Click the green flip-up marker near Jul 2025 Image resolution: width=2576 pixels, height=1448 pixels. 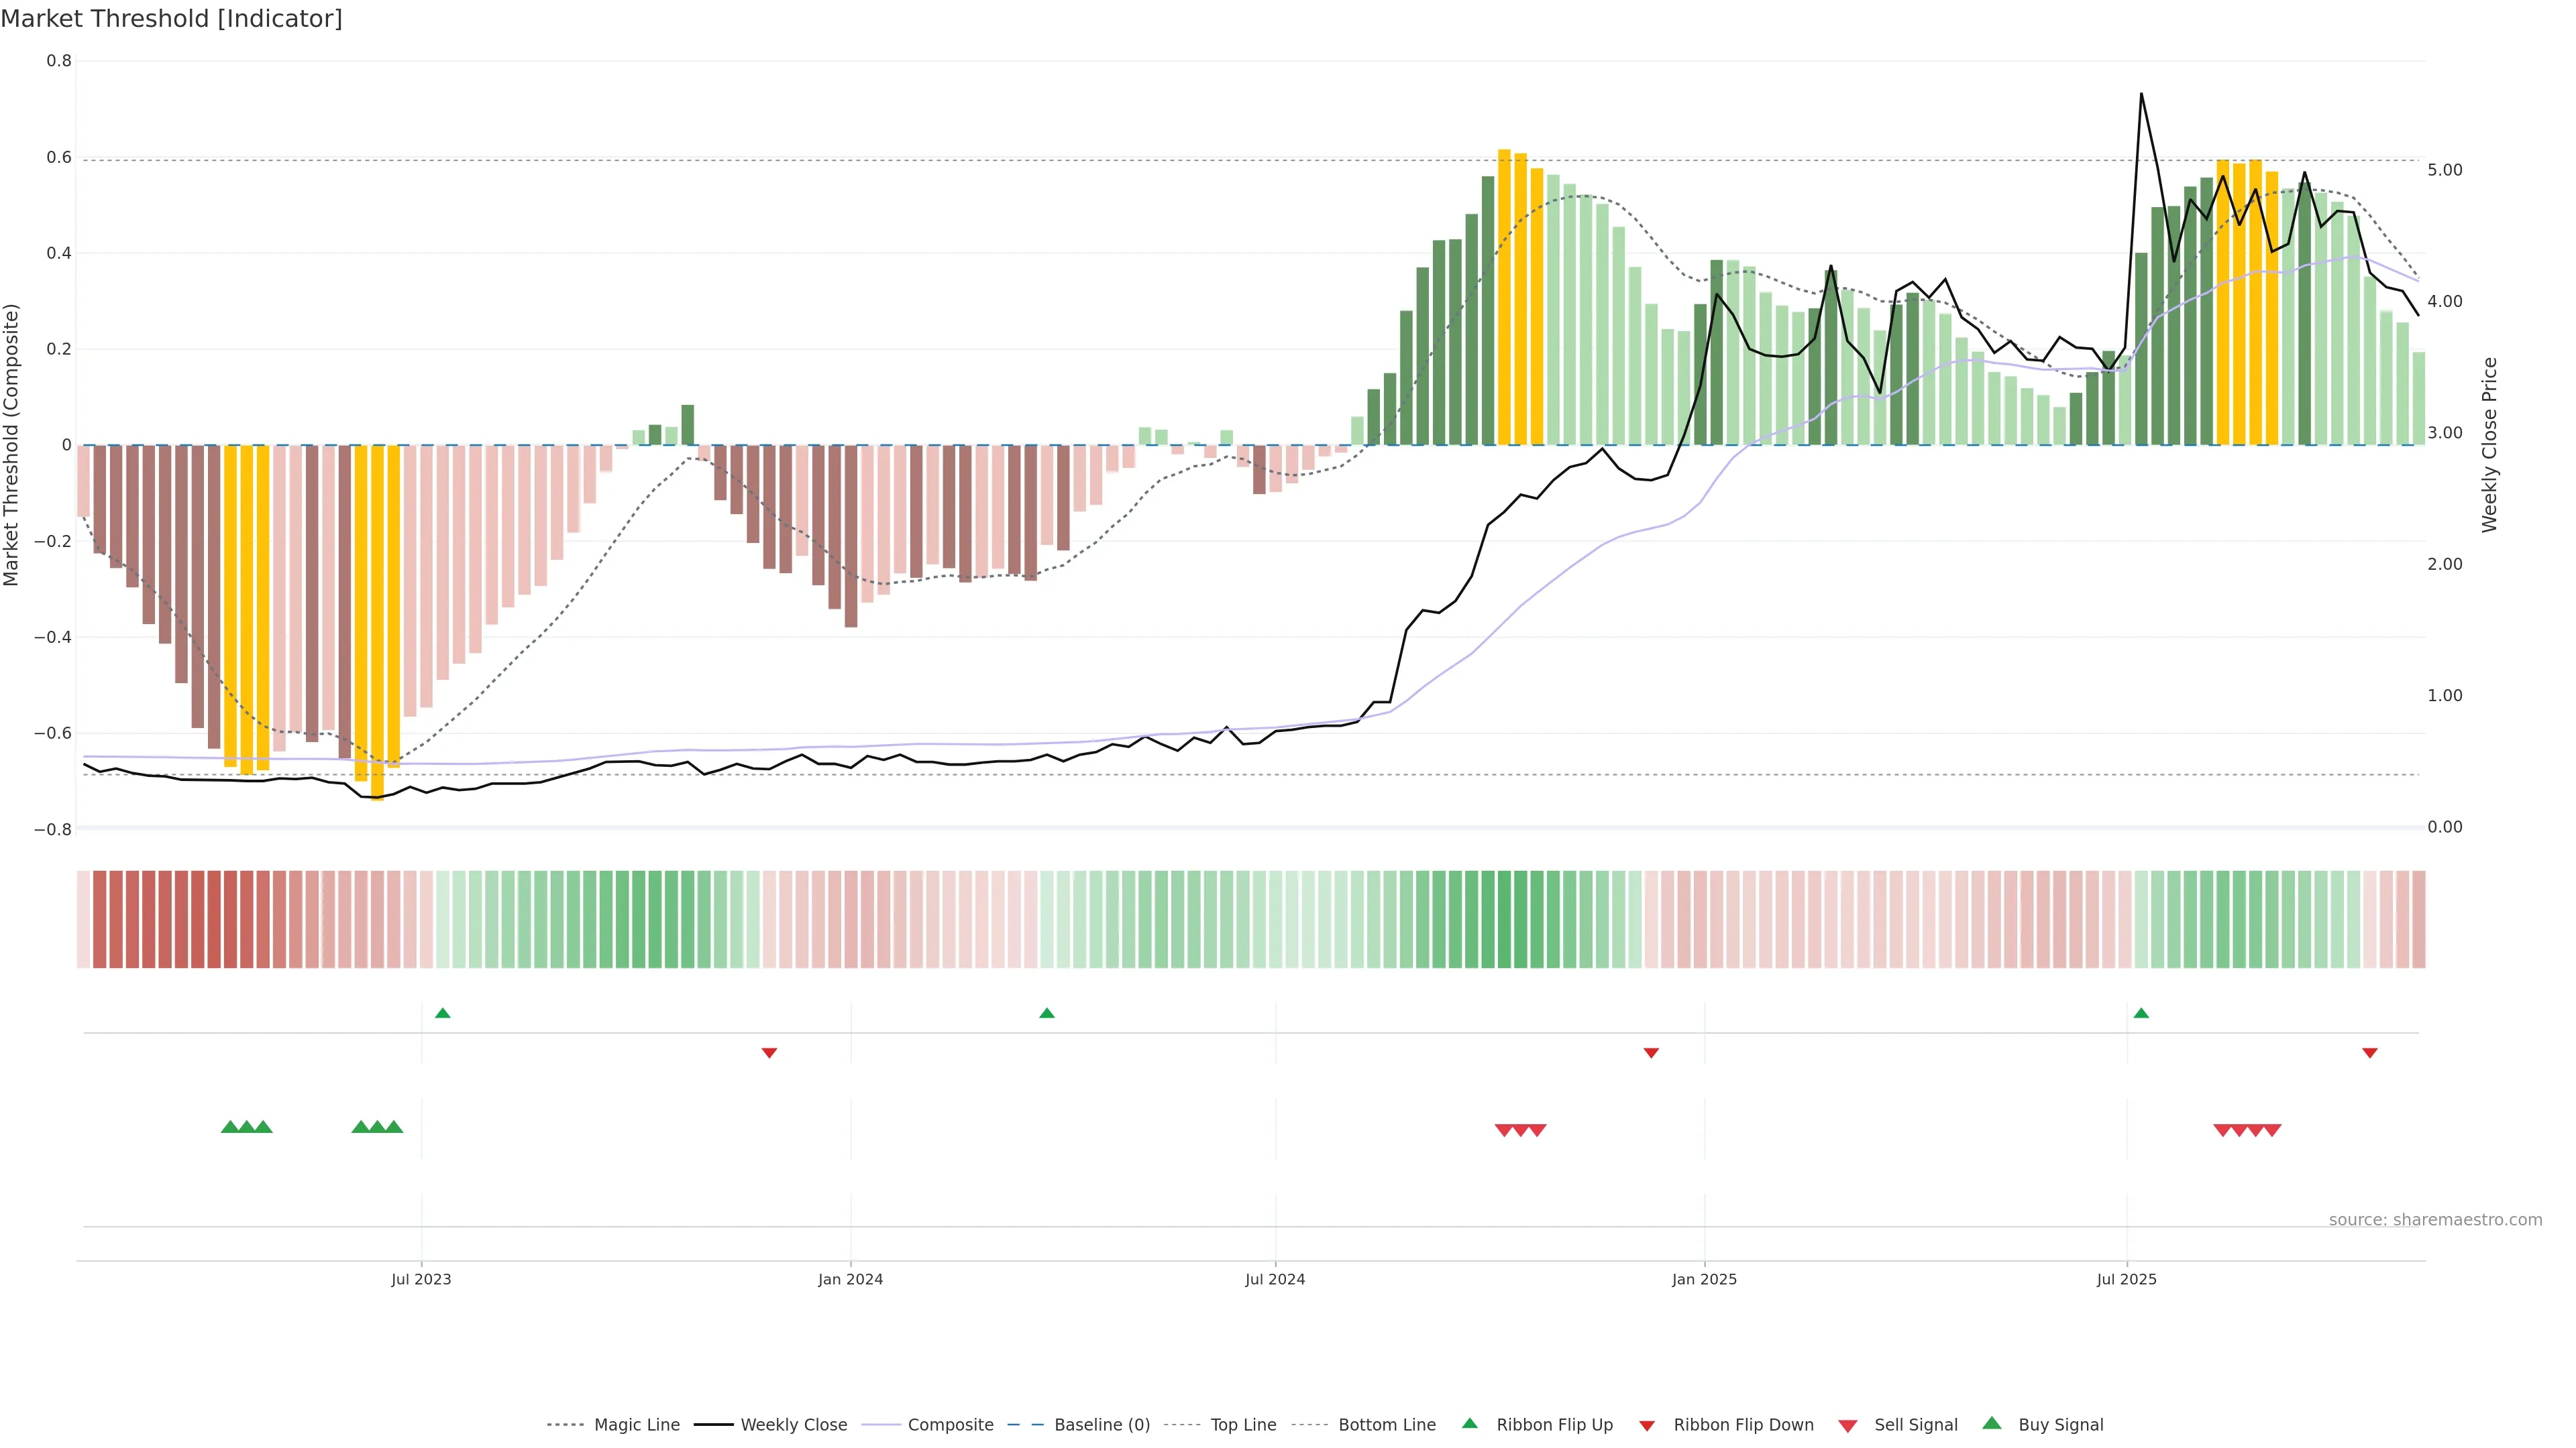[x=2141, y=1014]
